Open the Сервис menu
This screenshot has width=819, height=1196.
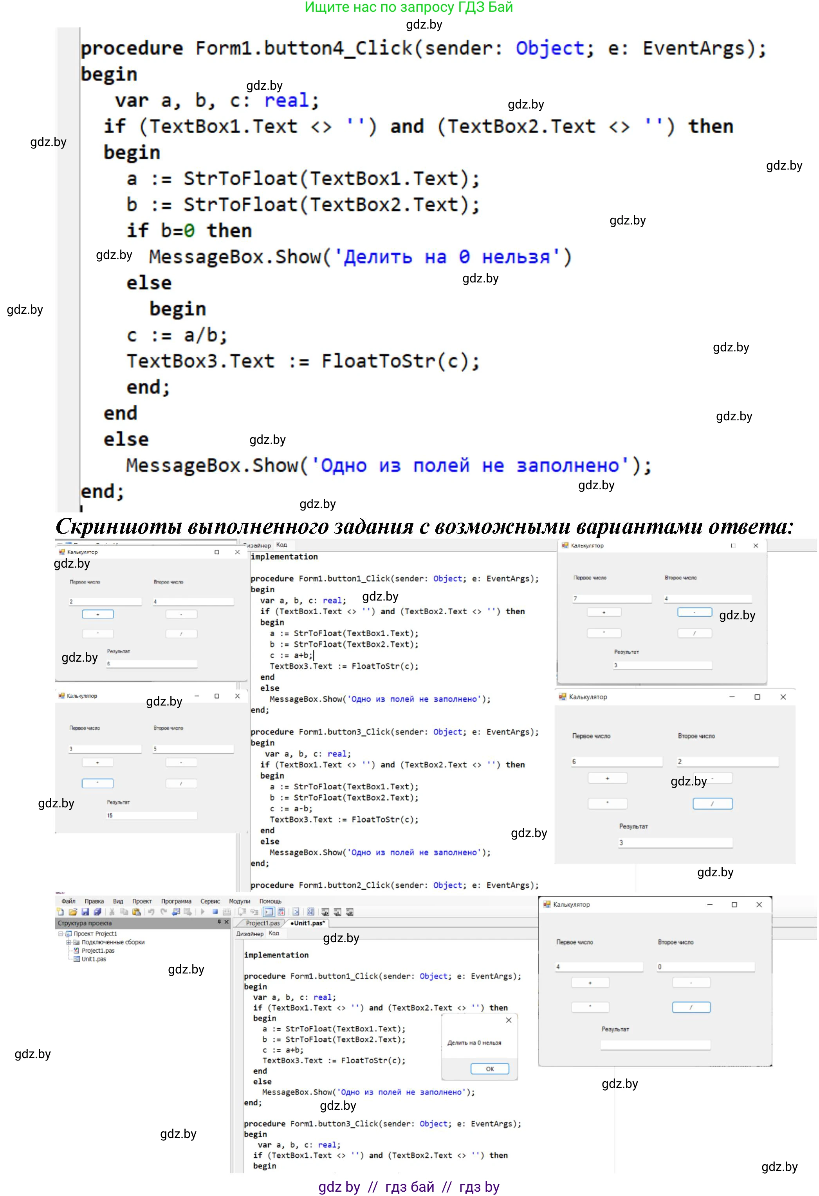(210, 901)
